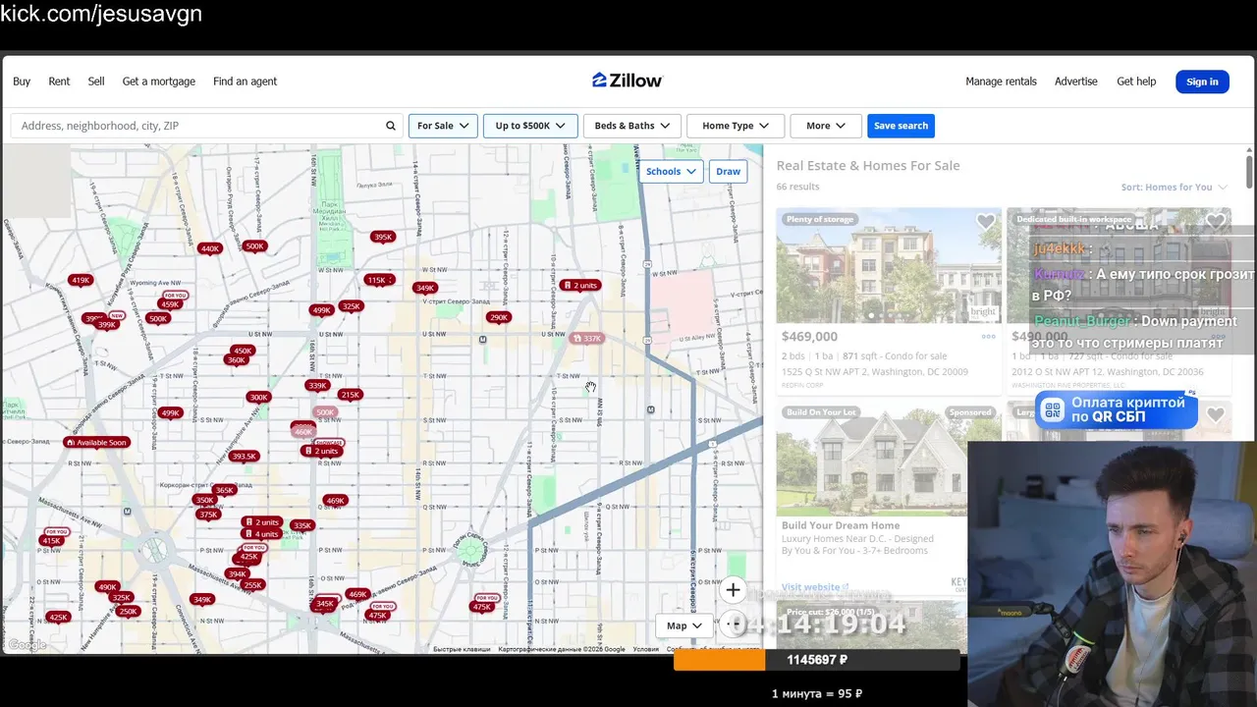Click the search magnifier icon
The image size is (1257, 707).
tap(390, 126)
